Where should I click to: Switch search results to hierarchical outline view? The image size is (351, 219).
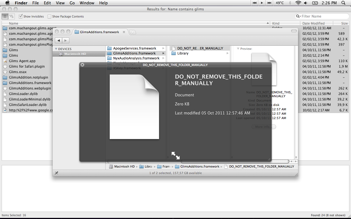point(12,16)
